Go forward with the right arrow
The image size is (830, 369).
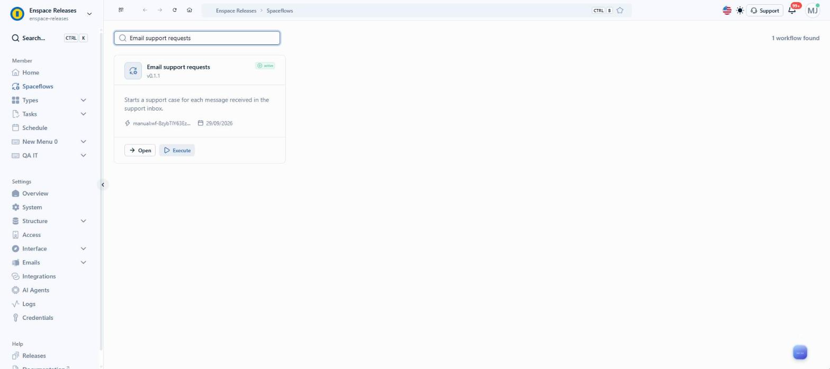pyautogui.click(x=160, y=10)
